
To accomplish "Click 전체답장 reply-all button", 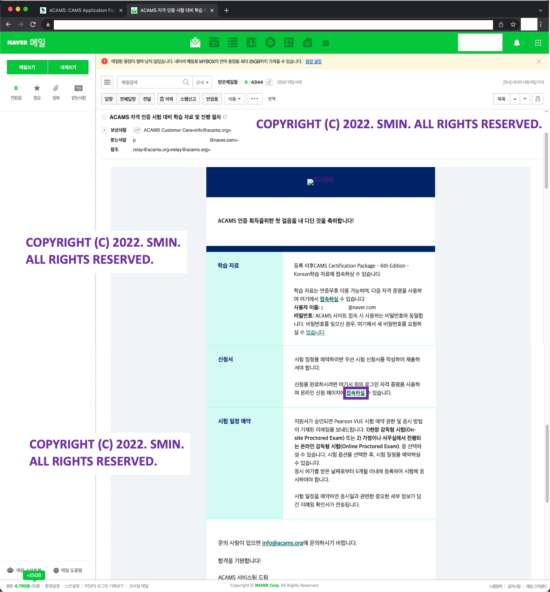I will pyautogui.click(x=128, y=99).
